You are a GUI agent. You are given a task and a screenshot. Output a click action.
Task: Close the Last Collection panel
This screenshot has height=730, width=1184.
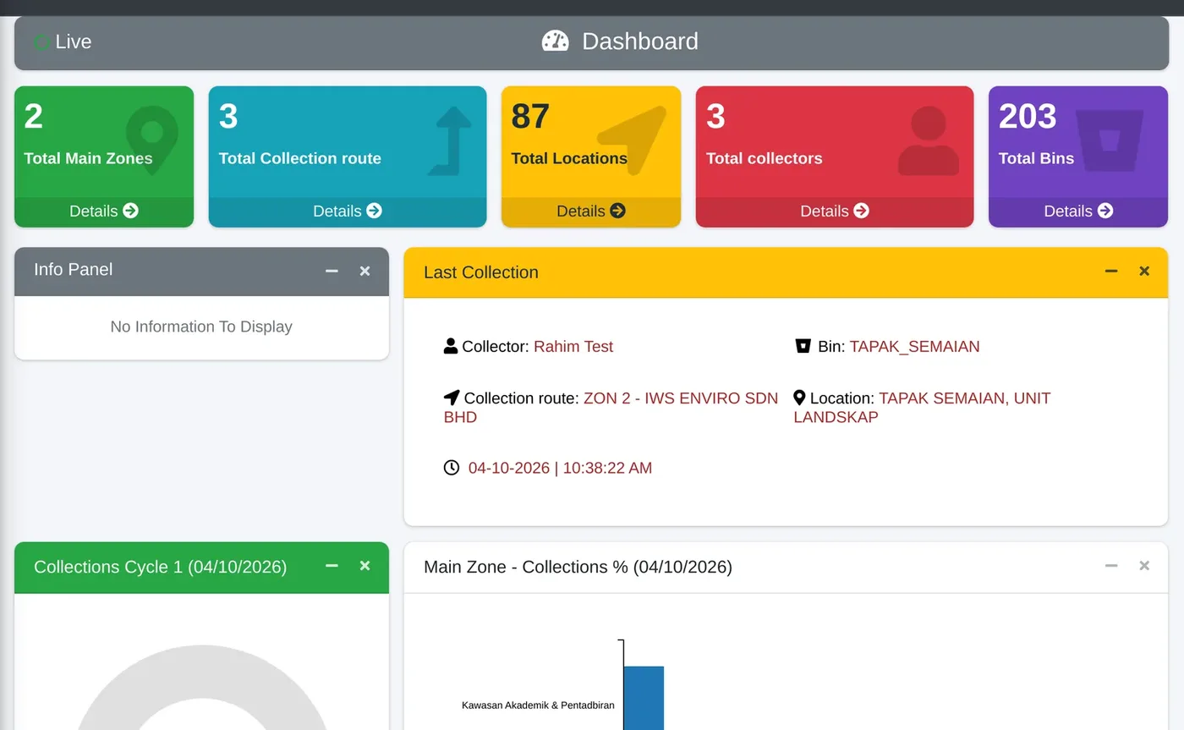pyautogui.click(x=1144, y=271)
